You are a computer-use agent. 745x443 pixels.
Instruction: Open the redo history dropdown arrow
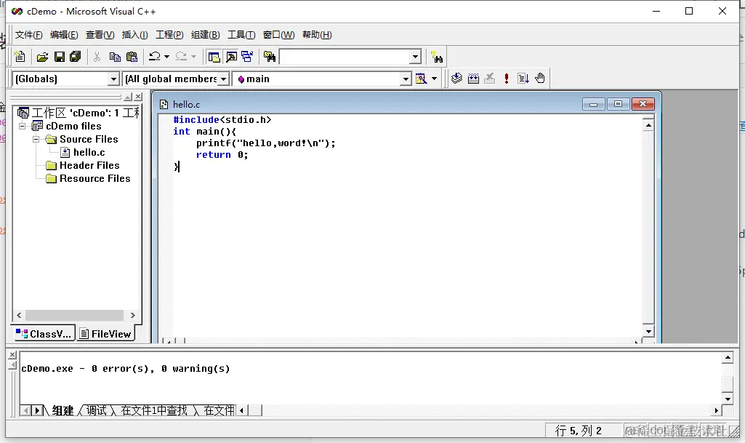point(193,57)
